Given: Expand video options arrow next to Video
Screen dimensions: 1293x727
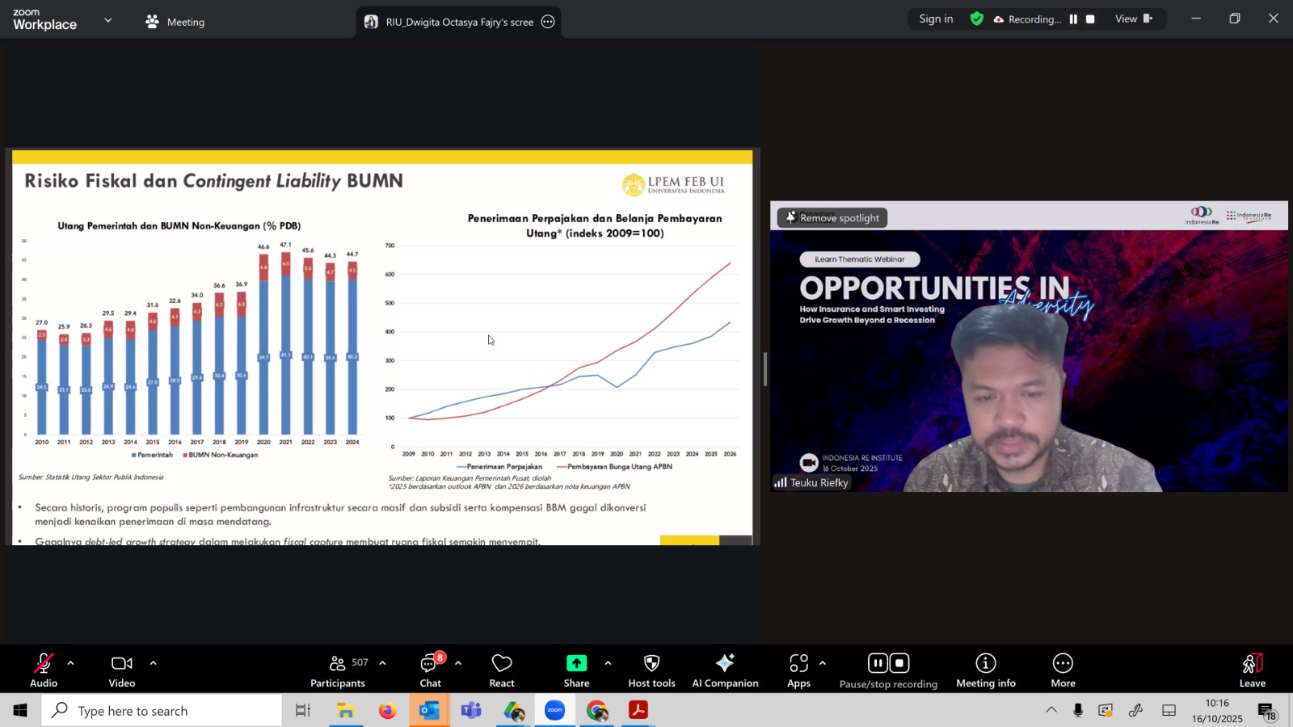Looking at the screenshot, I should pos(153,663).
